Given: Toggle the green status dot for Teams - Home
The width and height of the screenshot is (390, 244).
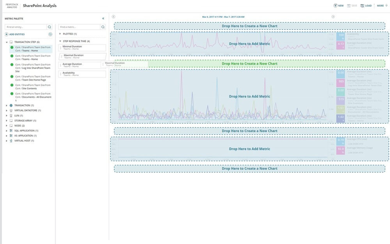Looking at the screenshot, I should tap(11, 48).
